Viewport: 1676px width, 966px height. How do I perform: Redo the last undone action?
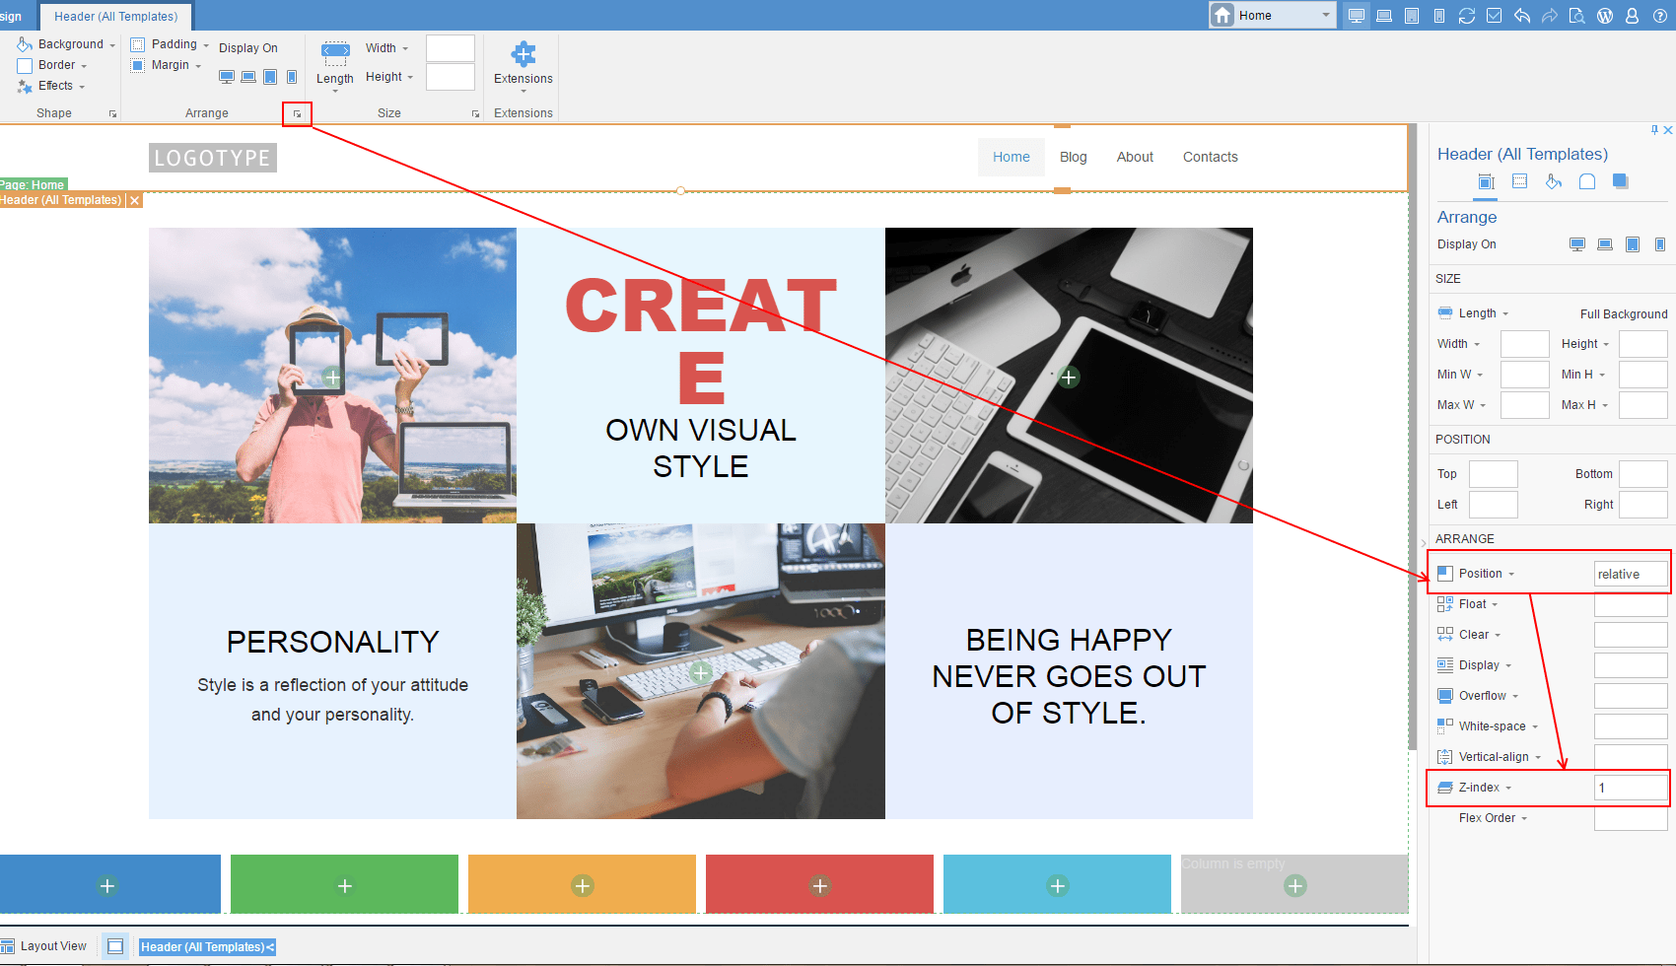point(1550,16)
